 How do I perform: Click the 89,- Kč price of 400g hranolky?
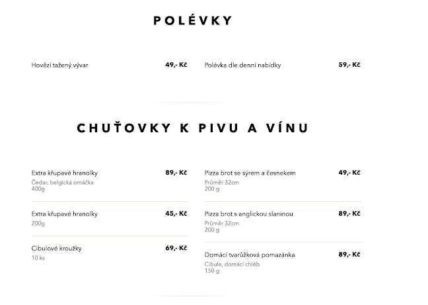[176, 173]
